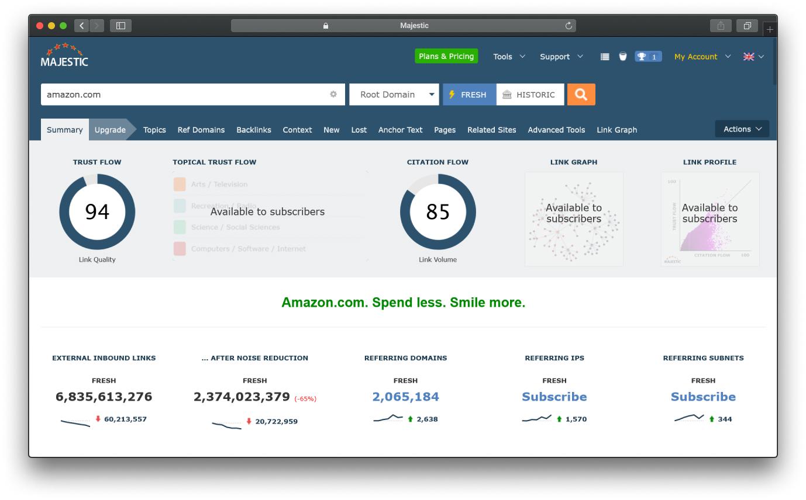Open the Amazon.com Spend less title link

click(x=404, y=303)
